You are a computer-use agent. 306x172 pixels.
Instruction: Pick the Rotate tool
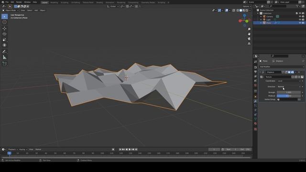(x=4, y=34)
